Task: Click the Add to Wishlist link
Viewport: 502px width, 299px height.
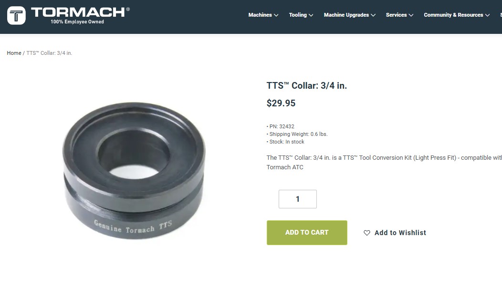Action: click(400, 233)
